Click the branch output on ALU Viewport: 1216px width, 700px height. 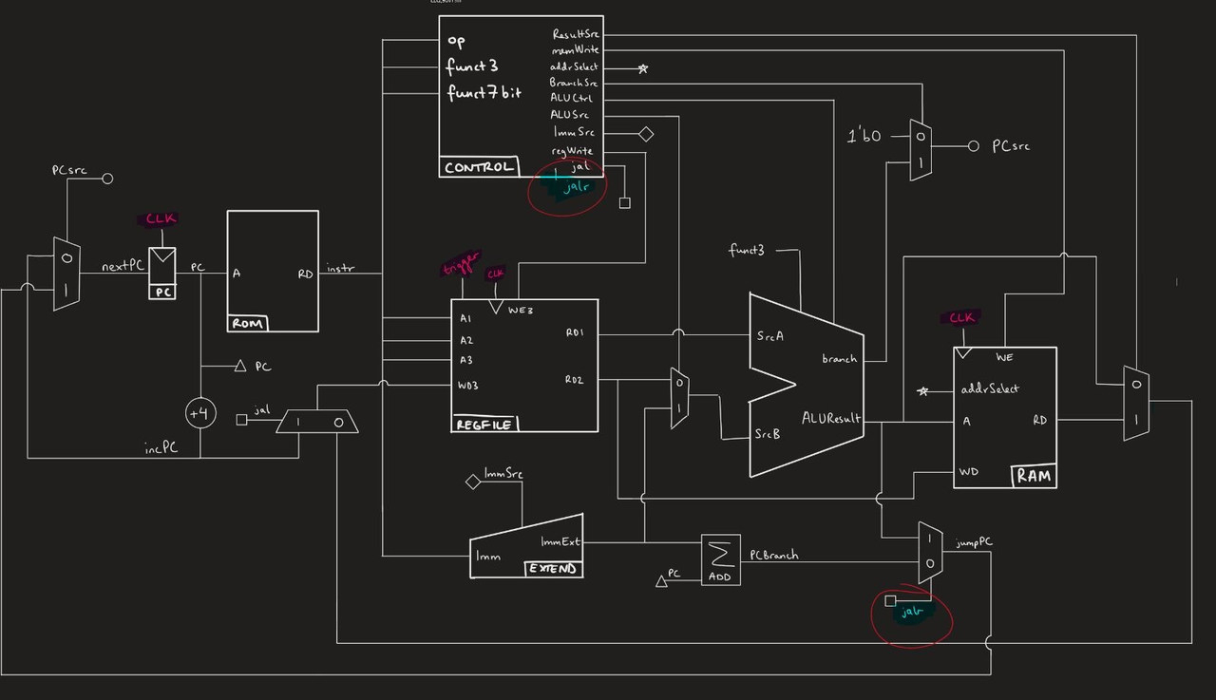[840, 358]
